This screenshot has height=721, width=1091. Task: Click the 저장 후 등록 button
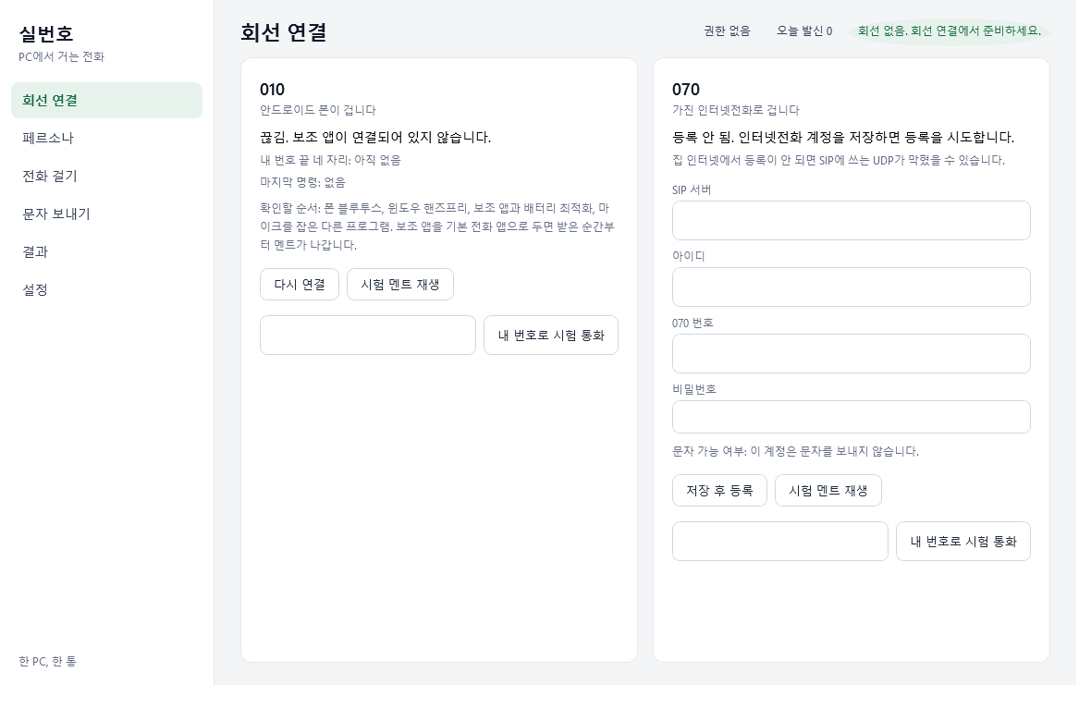click(719, 491)
